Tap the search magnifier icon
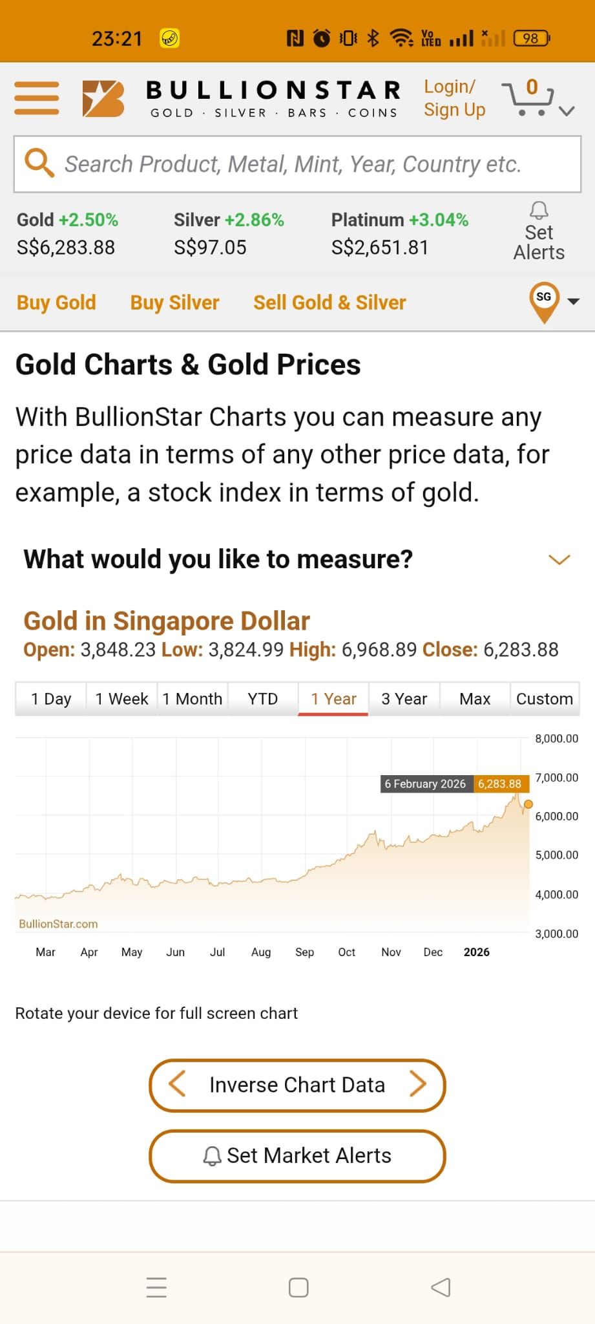This screenshot has height=1324, width=595. click(x=39, y=163)
